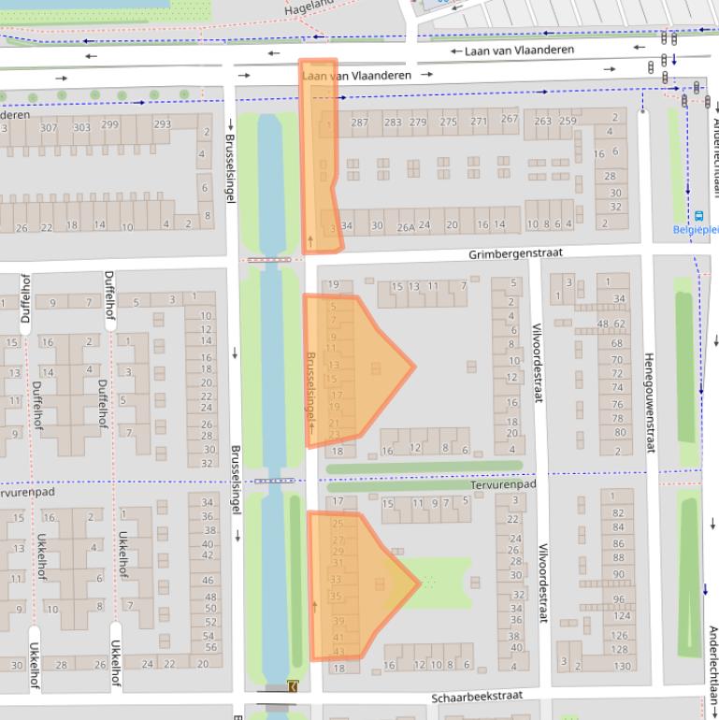The height and width of the screenshot is (720, 719).
Task: Click the Vilvoordestraat street label
Action: (x=538, y=363)
